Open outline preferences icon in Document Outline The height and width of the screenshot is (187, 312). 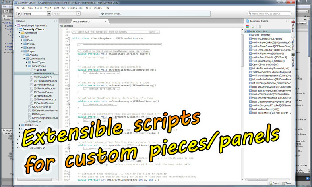[x=260, y=27]
